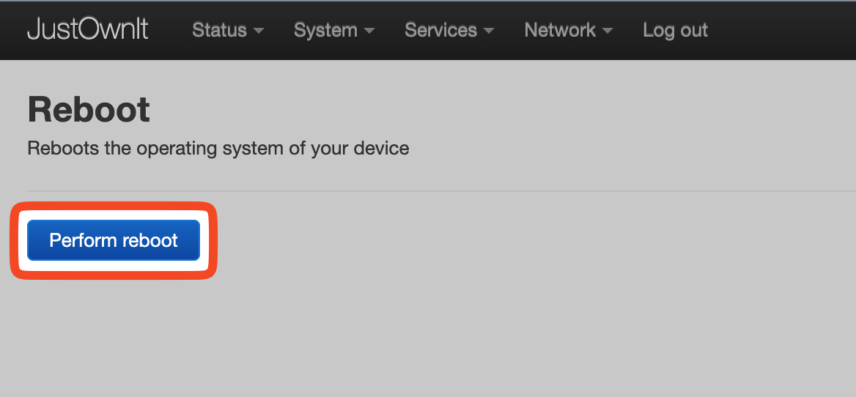The width and height of the screenshot is (856, 397).
Task: Click the horizontal divider under the description
Action: click(x=442, y=191)
